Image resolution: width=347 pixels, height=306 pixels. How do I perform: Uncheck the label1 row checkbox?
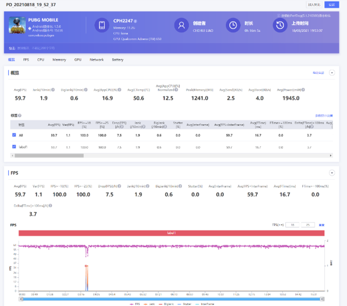14,147
